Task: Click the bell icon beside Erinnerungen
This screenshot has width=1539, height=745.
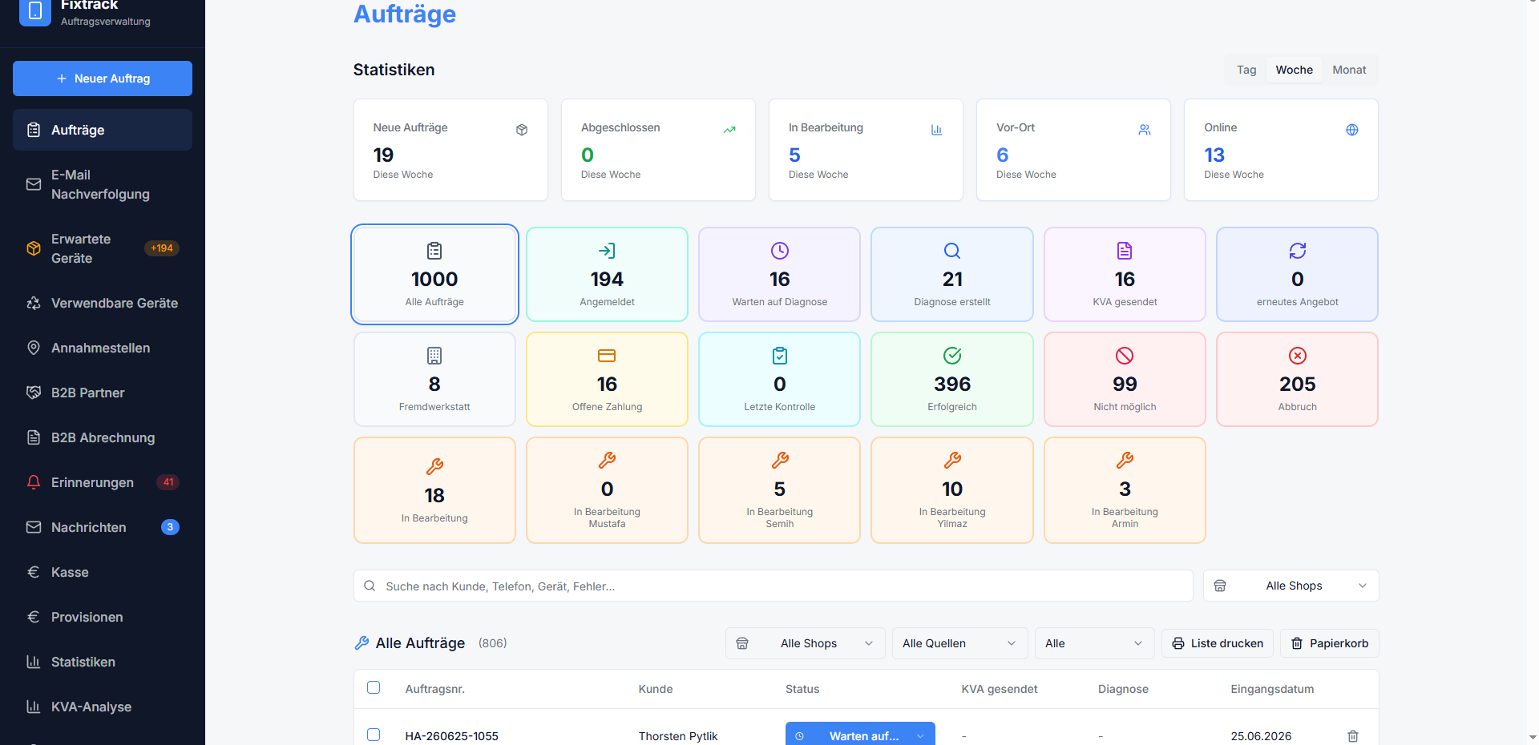Action: point(34,482)
